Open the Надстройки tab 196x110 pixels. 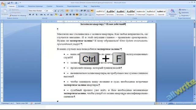[95, 6]
